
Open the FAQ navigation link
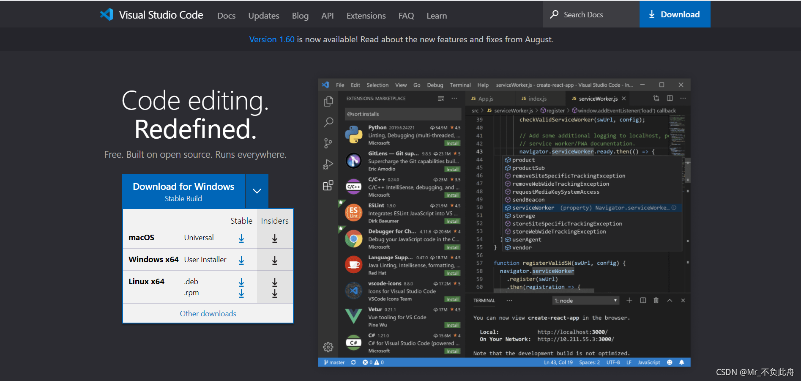[406, 16]
